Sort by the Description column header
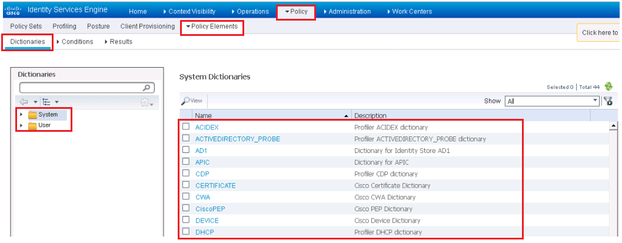Image resolution: width=622 pixels, height=243 pixels. coord(471,115)
